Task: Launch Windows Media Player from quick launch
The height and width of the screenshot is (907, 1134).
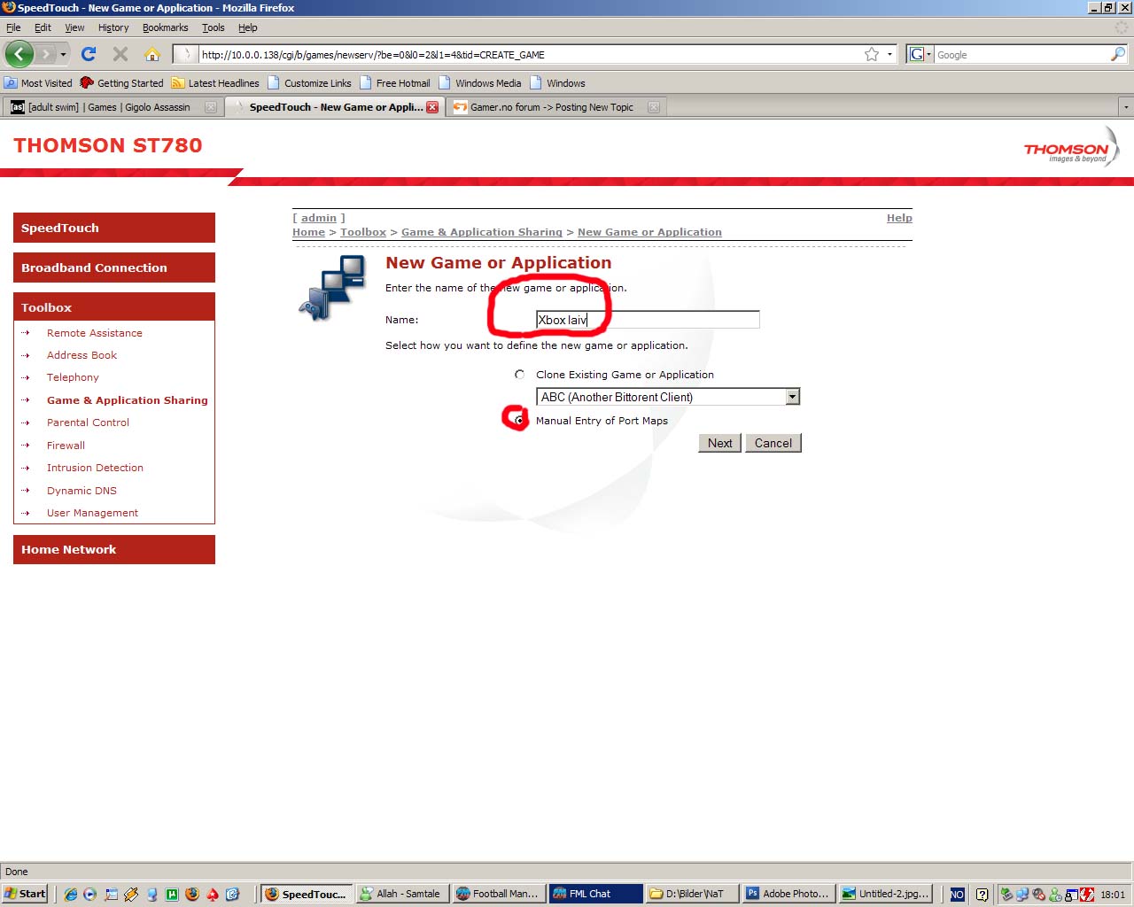Action: (90, 894)
